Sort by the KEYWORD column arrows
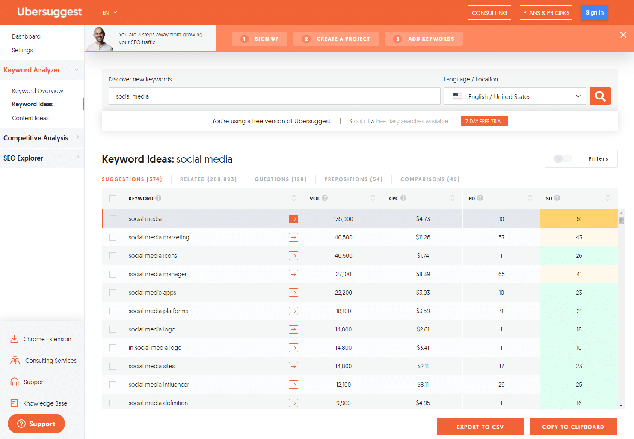The width and height of the screenshot is (634, 439). click(x=294, y=198)
